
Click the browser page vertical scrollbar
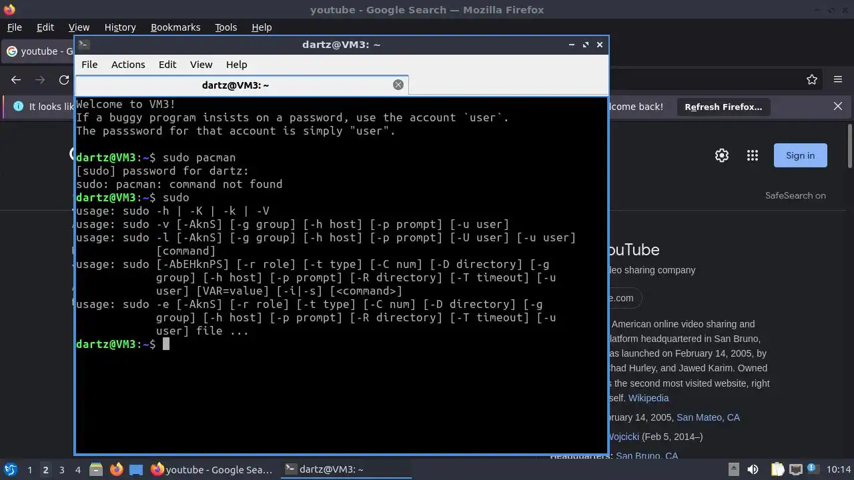(849, 147)
